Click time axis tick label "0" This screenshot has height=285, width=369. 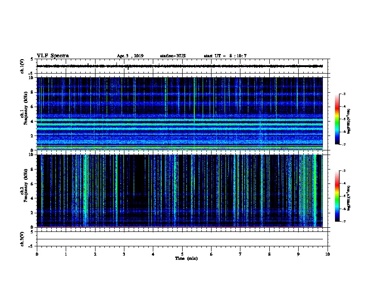click(x=37, y=254)
